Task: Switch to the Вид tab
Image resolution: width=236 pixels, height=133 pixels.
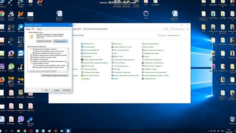Action: (33, 29)
